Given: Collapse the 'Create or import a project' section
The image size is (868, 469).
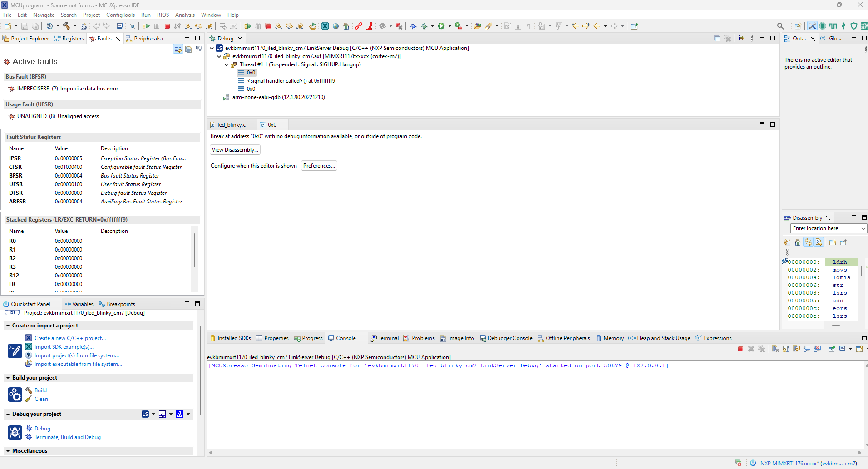Looking at the screenshot, I should coord(7,326).
